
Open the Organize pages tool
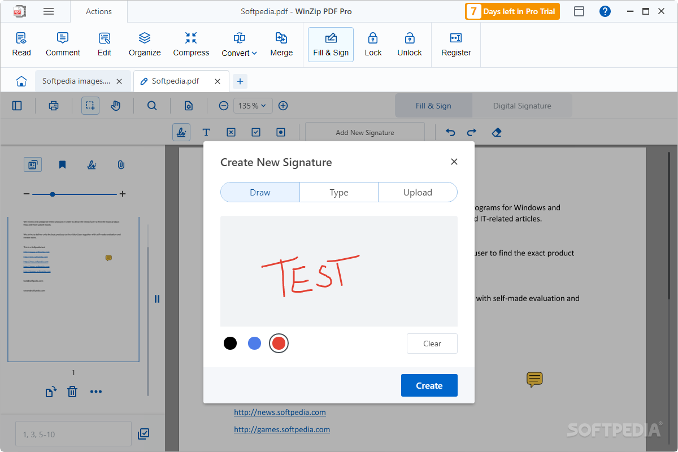pyautogui.click(x=145, y=45)
